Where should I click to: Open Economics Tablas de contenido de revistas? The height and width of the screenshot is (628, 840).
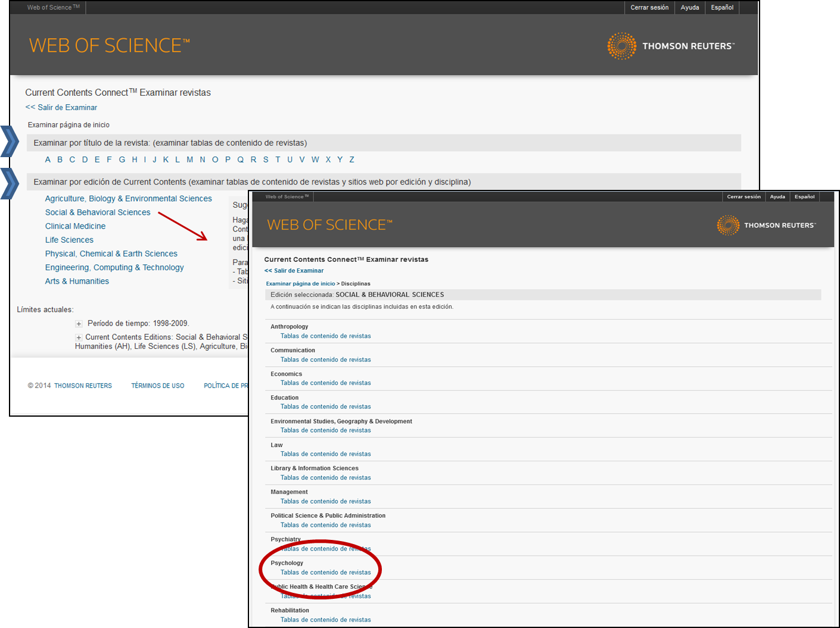click(x=325, y=383)
